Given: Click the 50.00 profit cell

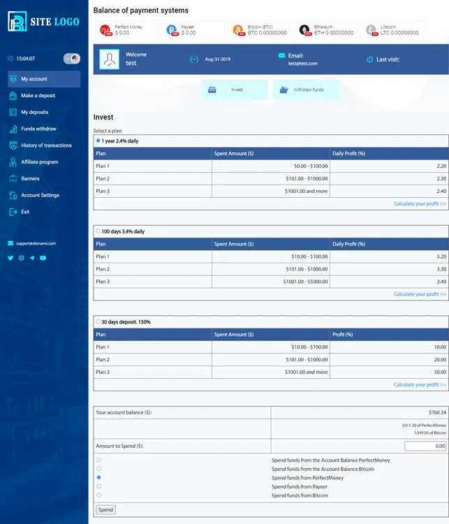Looking at the screenshot, I should click(389, 372).
